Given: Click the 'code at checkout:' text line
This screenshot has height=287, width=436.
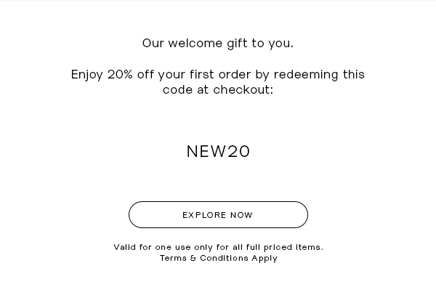Looking at the screenshot, I should (218, 90).
